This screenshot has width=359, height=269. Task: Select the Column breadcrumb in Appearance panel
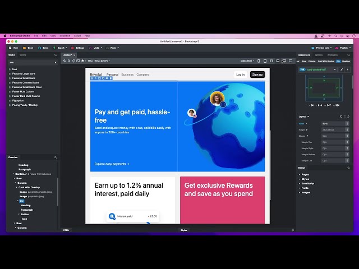coord(312,61)
